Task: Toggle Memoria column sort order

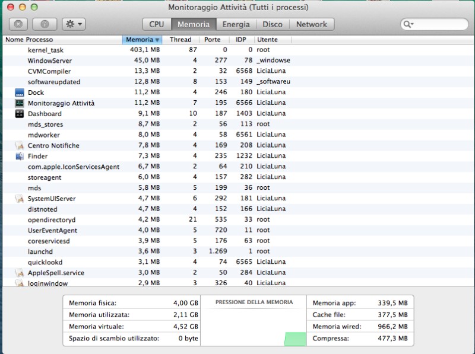Action: click(142, 40)
